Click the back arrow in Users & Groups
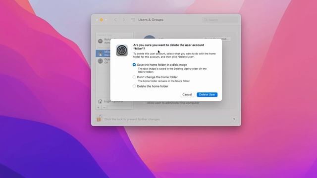Viewport: 317px width, 178px height. point(115,20)
